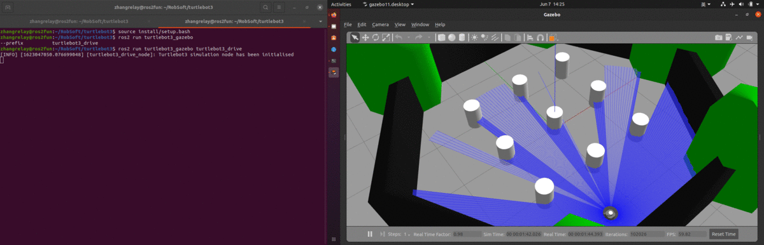The image size is (764, 245).
Task: Click the save log icon
Action: [x=729, y=37]
